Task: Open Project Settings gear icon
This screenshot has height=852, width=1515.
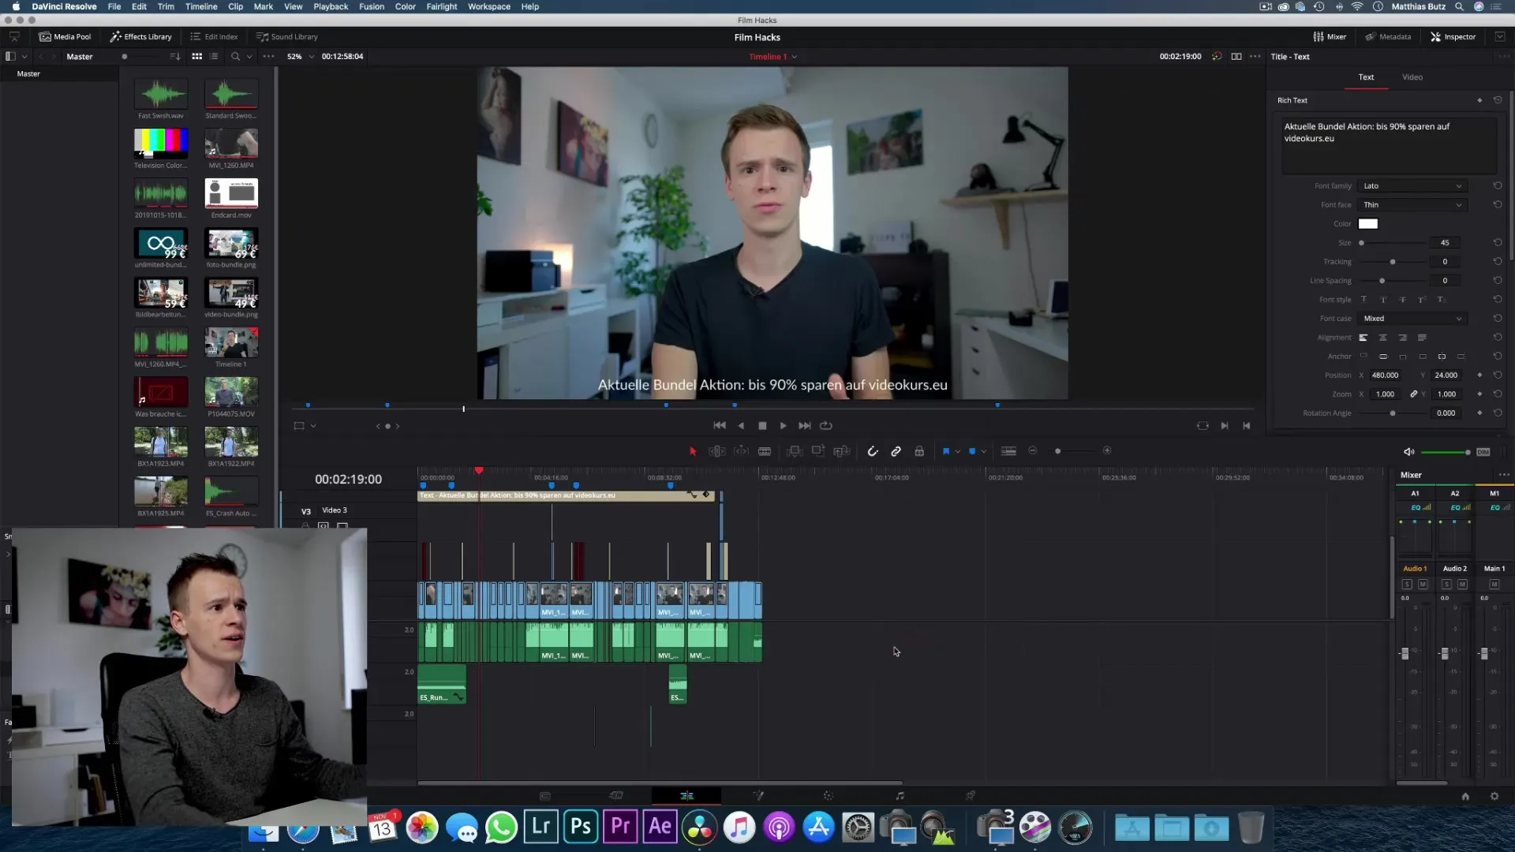Action: tap(1494, 797)
